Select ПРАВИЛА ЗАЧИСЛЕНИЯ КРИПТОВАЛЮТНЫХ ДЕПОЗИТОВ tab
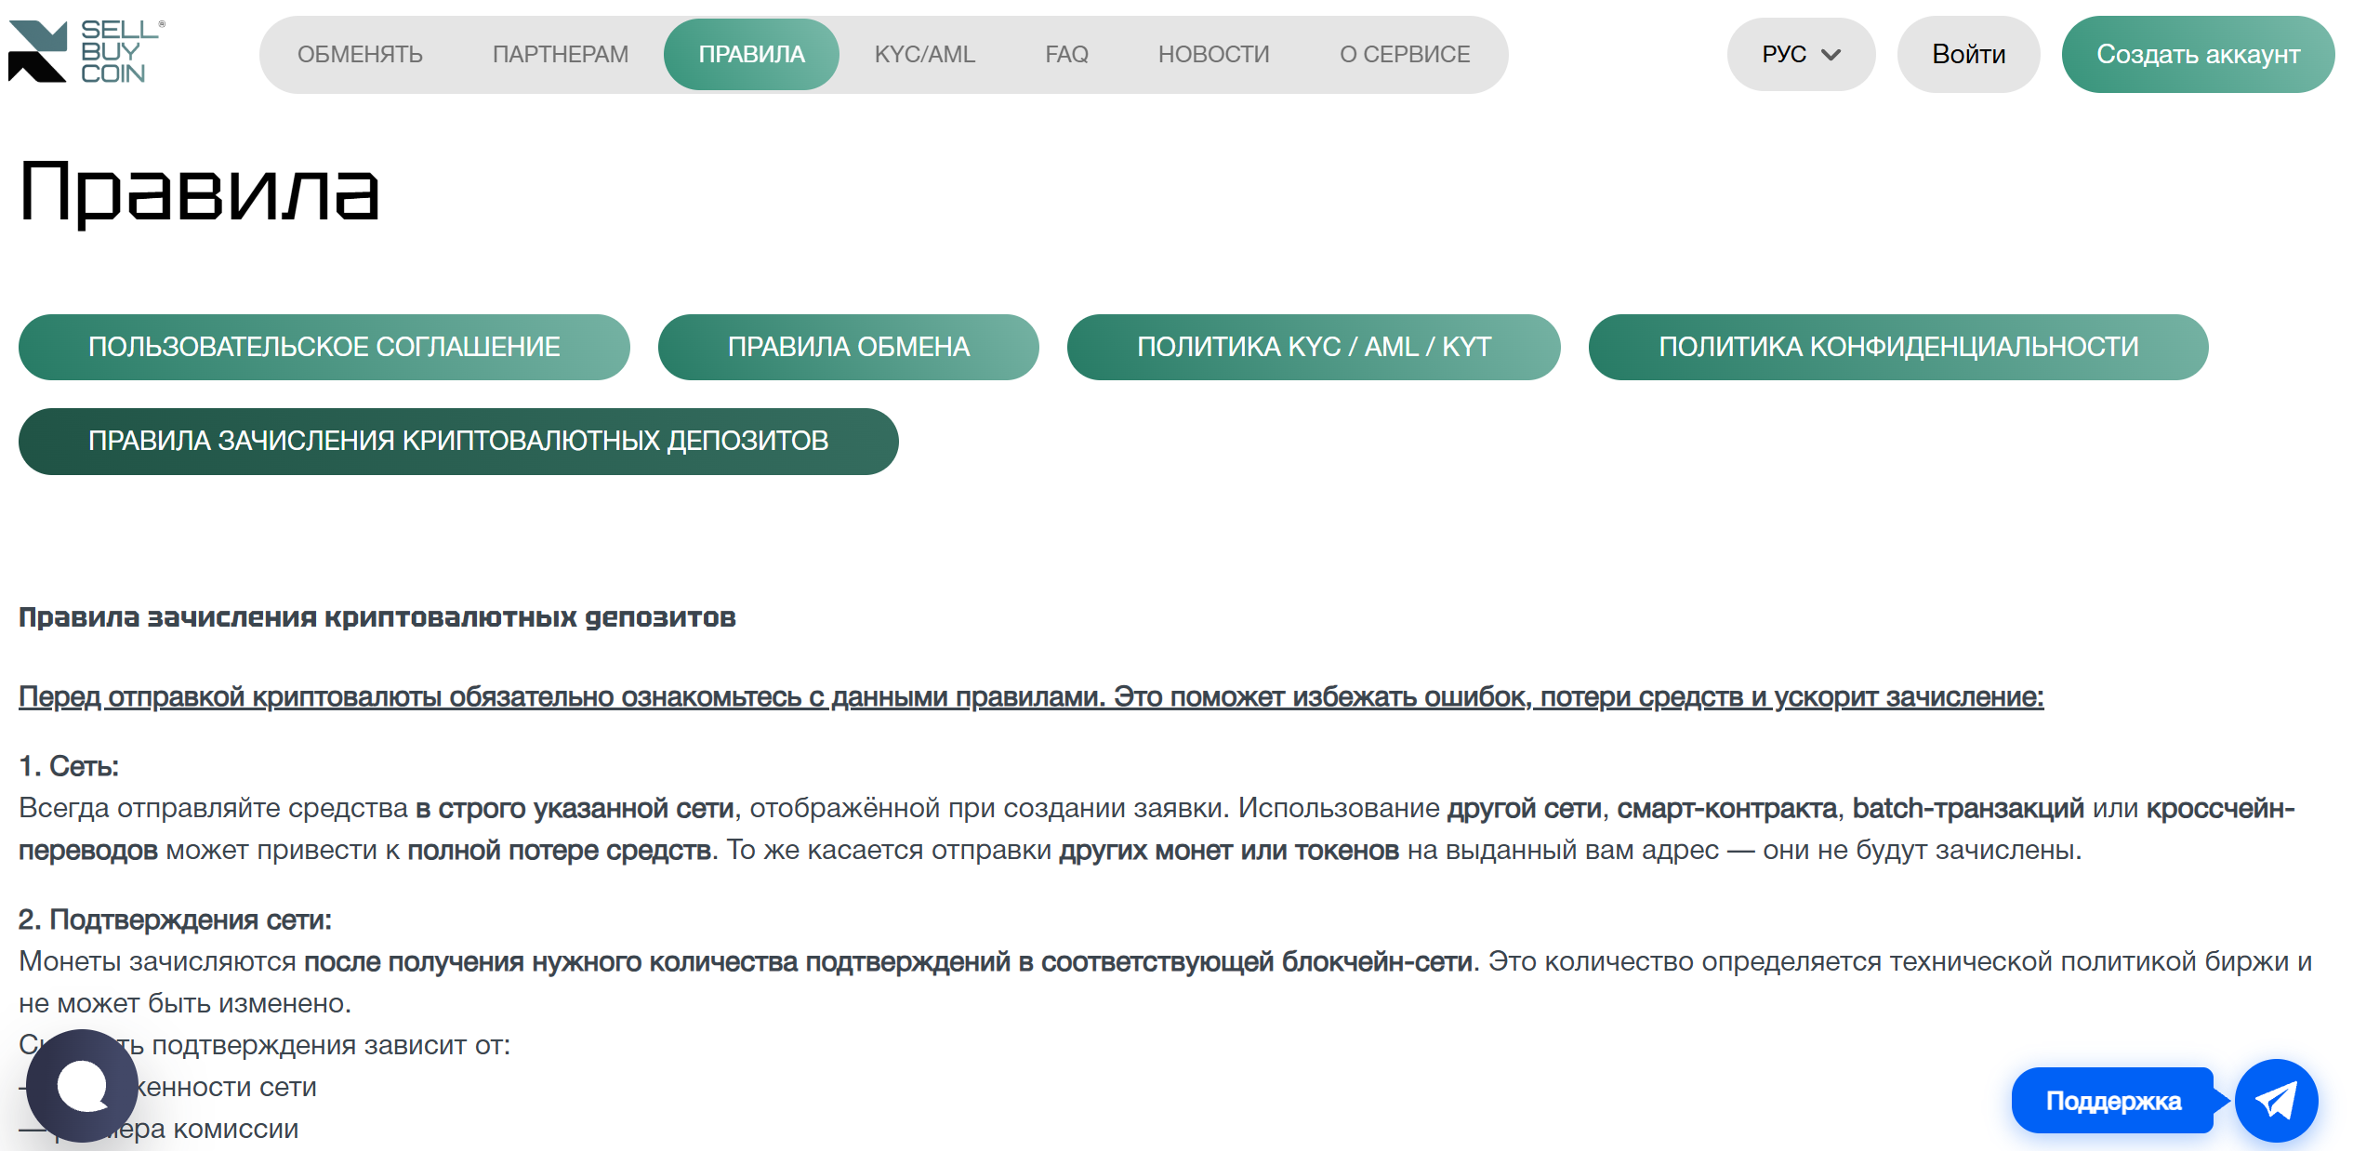 (458, 441)
